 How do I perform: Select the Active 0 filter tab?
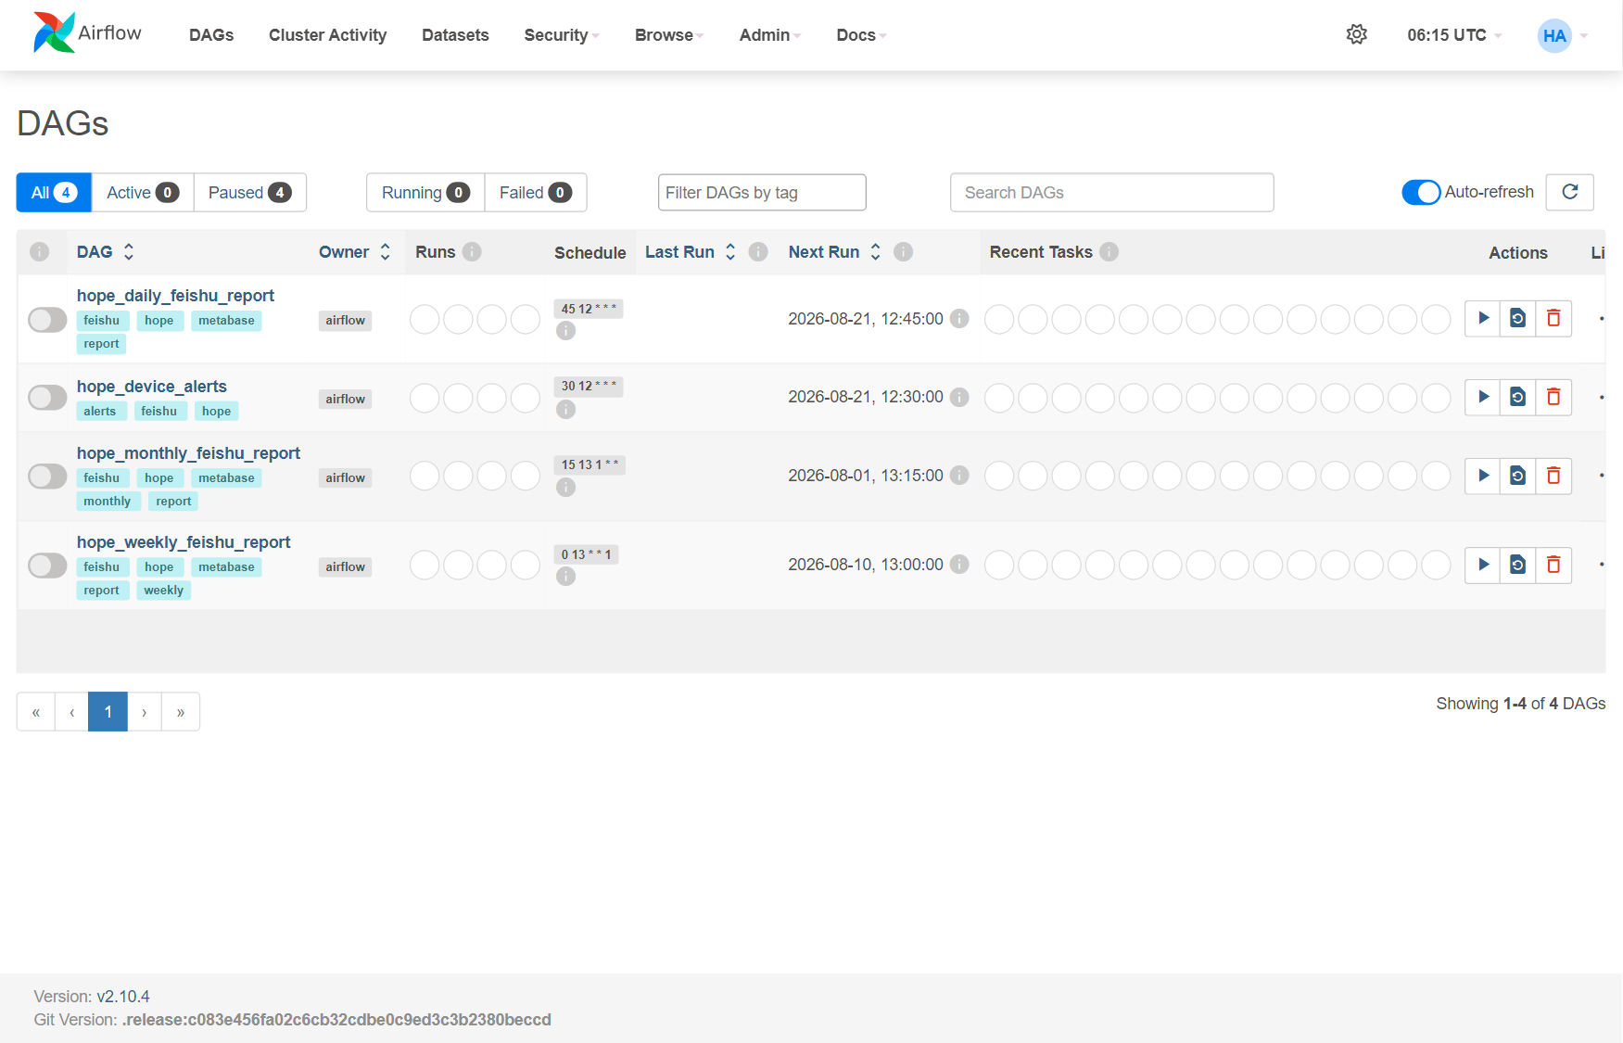pos(143,193)
